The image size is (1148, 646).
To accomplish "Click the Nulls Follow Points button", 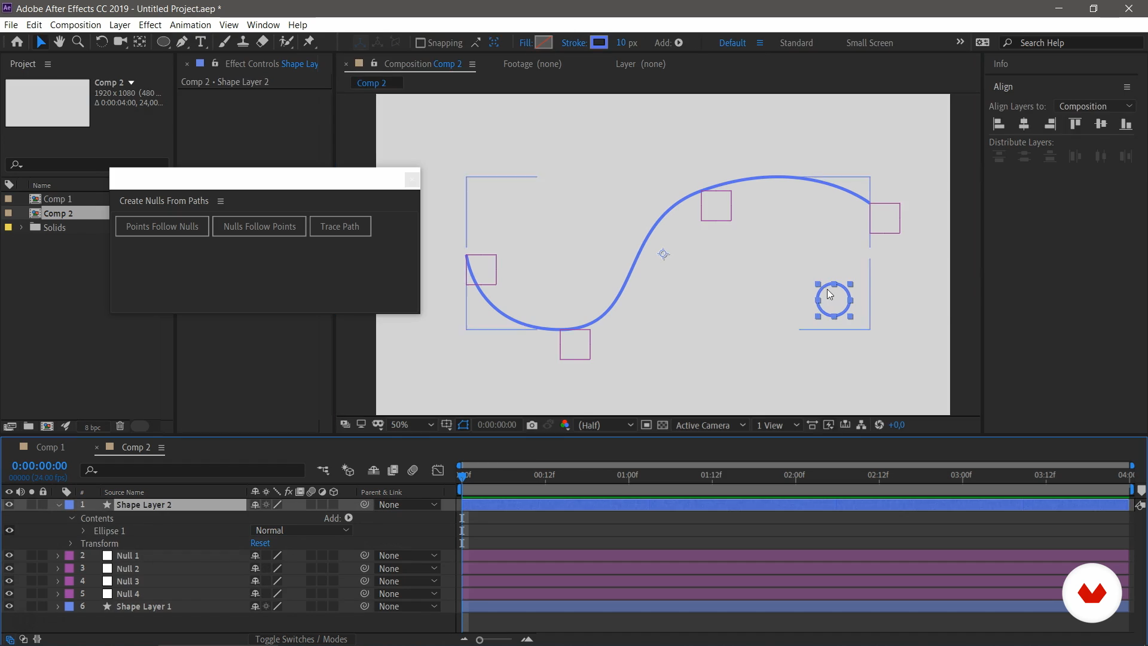I will pos(259,227).
